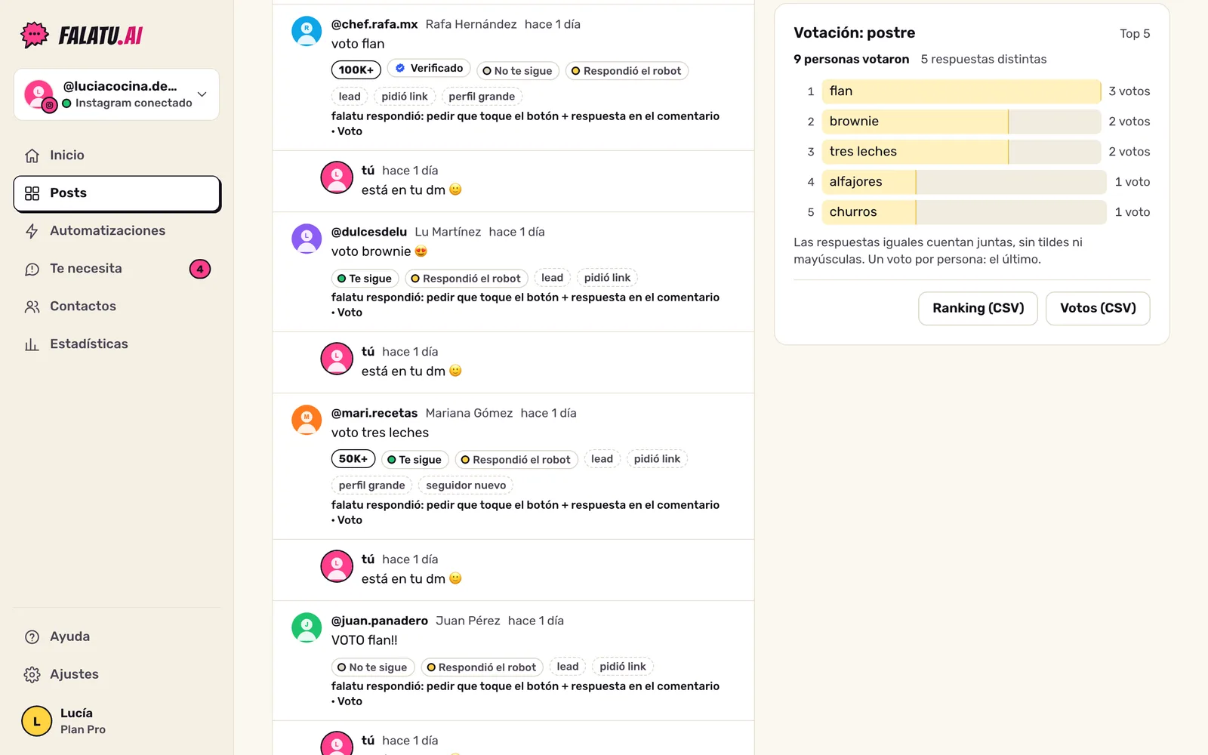The height and width of the screenshot is (755, 1208).
Task: Open the @dulcesdelu username link
Action: point(369,232)
